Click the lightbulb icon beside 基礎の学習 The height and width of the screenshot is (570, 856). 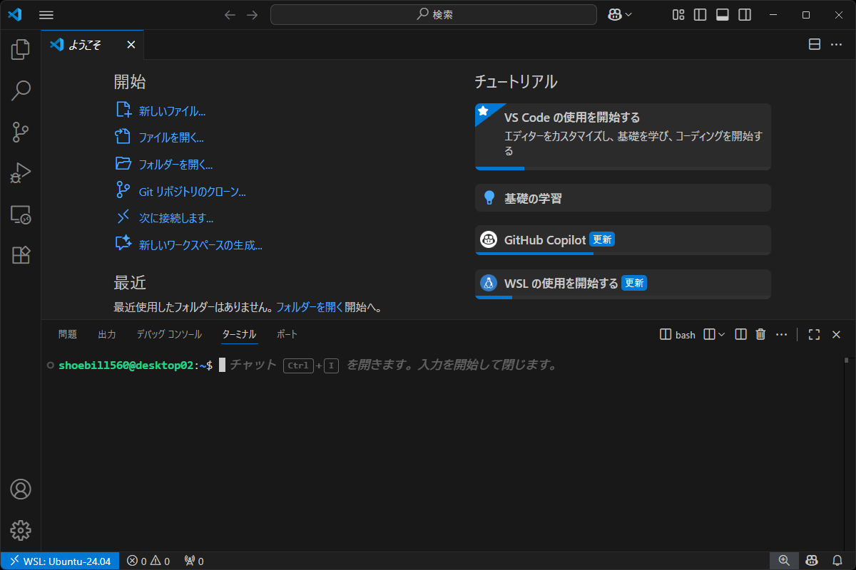489,198
